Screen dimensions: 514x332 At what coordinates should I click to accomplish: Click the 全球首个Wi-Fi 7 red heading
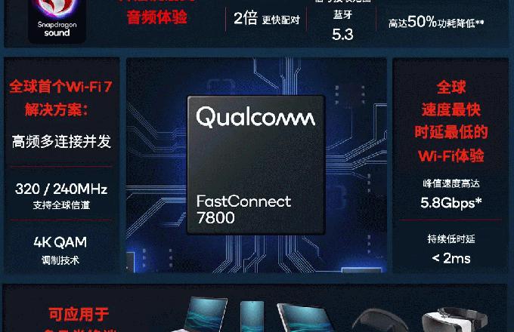(61, 87)
